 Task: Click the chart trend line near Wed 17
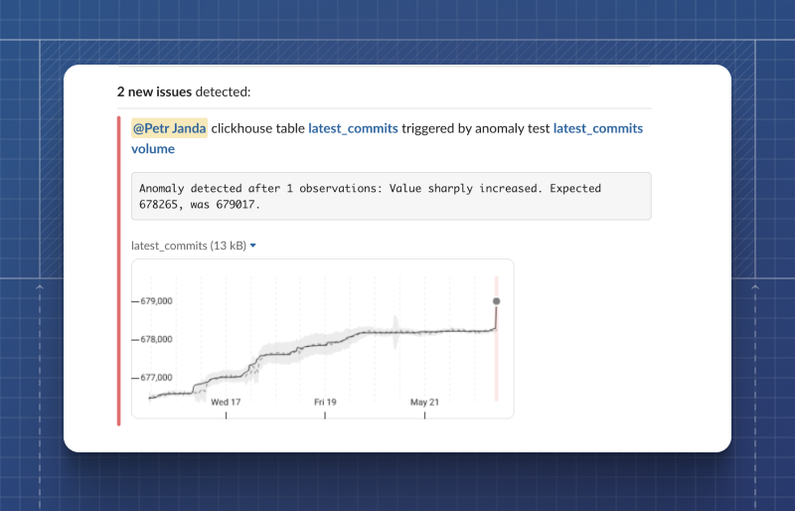(x=226, y=377)
